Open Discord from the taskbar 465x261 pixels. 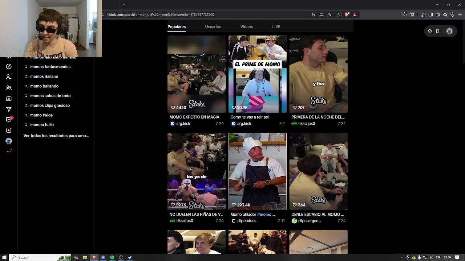pos(103,257)
